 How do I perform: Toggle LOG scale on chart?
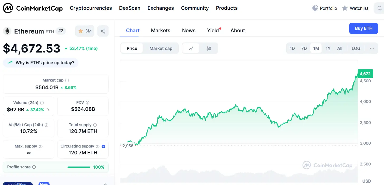(356, 48)
